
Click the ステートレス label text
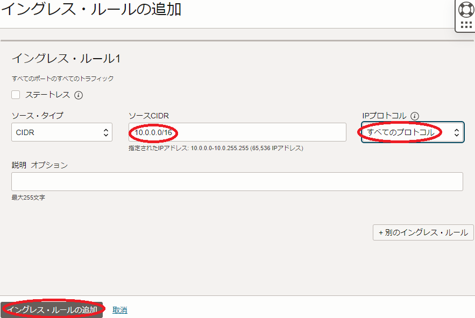tap(47, 95)
